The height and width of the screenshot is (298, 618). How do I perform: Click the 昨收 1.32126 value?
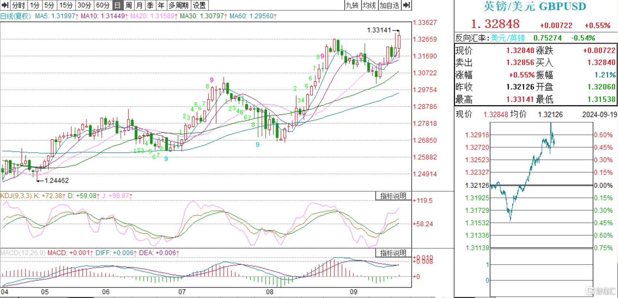(520, 87)
